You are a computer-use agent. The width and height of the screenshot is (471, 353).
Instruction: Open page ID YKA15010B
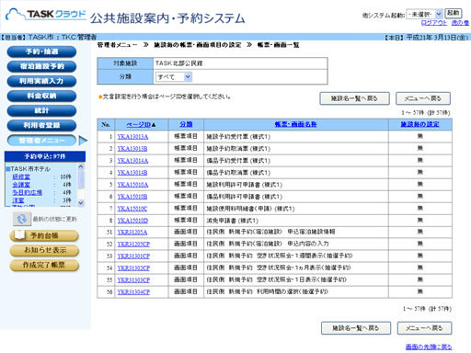tap(132, 197)
